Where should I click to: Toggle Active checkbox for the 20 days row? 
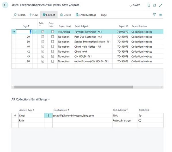point(43,36)
